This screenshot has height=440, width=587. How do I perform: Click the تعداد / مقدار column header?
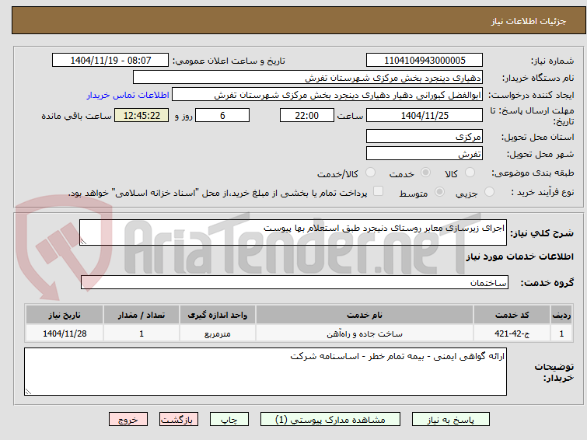point(142,315)
